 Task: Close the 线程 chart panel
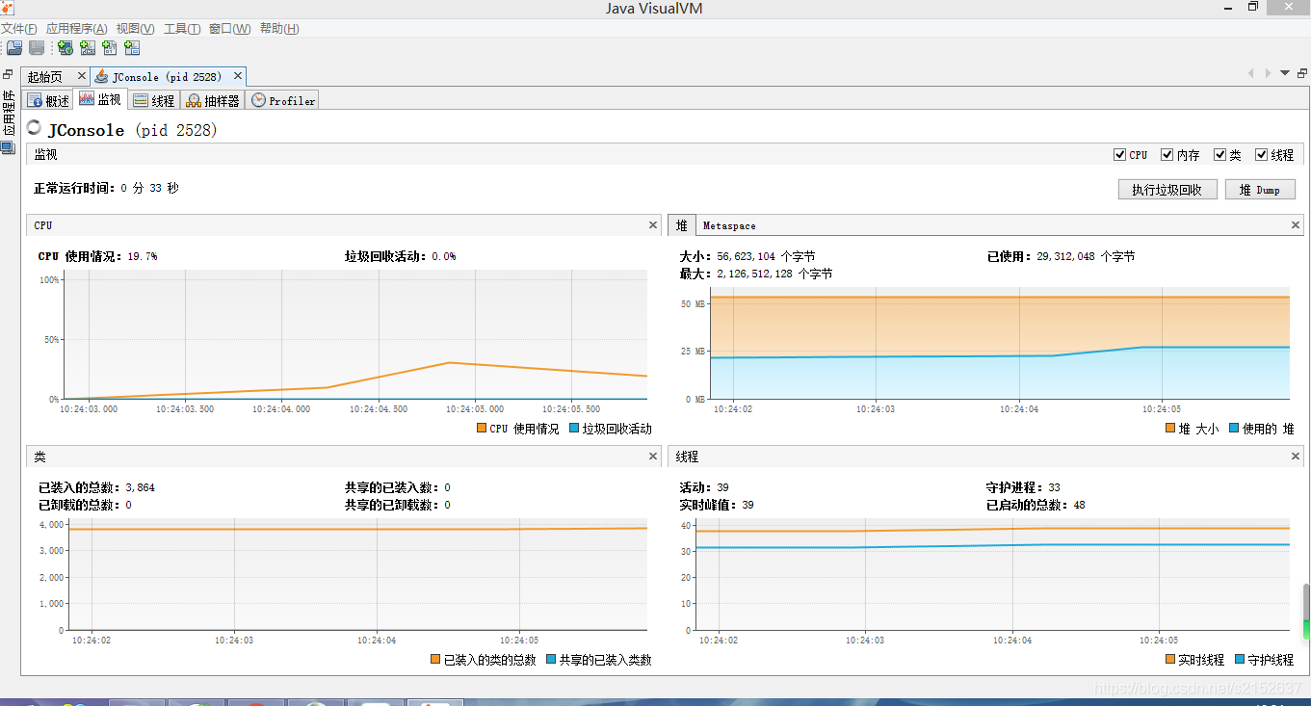[x=1296, y=457]
